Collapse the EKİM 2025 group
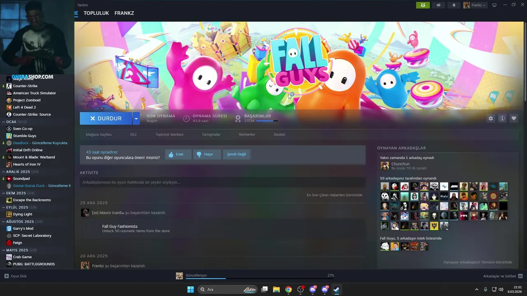The height and width of the screenshot is (296, 527). coord(19,193)
